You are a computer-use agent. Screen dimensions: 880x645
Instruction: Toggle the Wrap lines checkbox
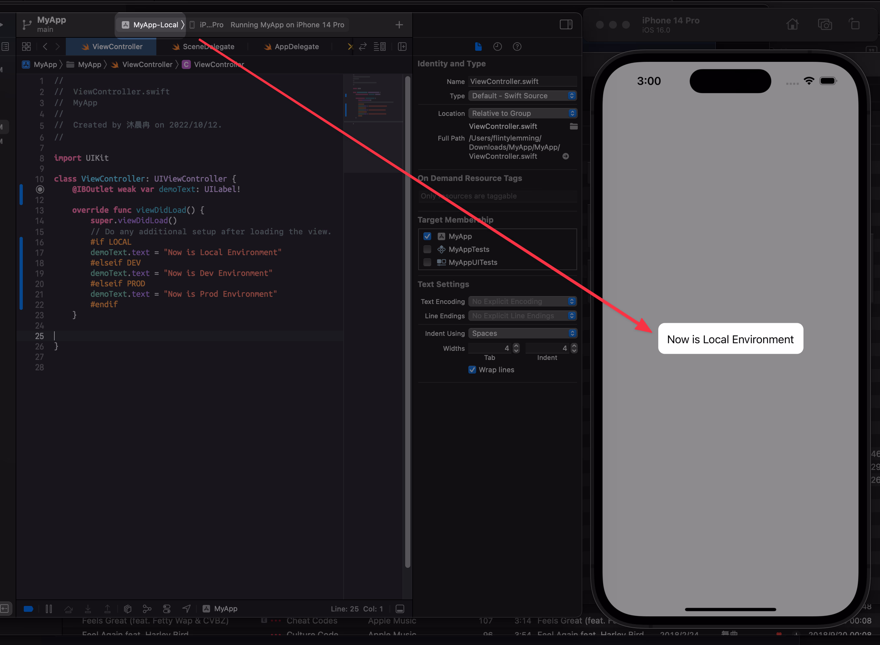coord(472,370)
